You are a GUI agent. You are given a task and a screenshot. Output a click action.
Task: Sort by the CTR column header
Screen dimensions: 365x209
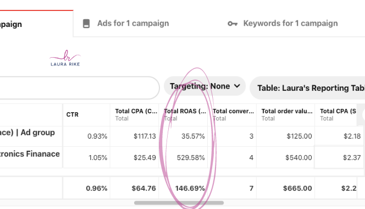point(73,114)
